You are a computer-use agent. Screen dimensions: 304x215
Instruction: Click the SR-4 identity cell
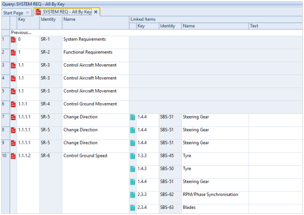(x=51, y=107)
